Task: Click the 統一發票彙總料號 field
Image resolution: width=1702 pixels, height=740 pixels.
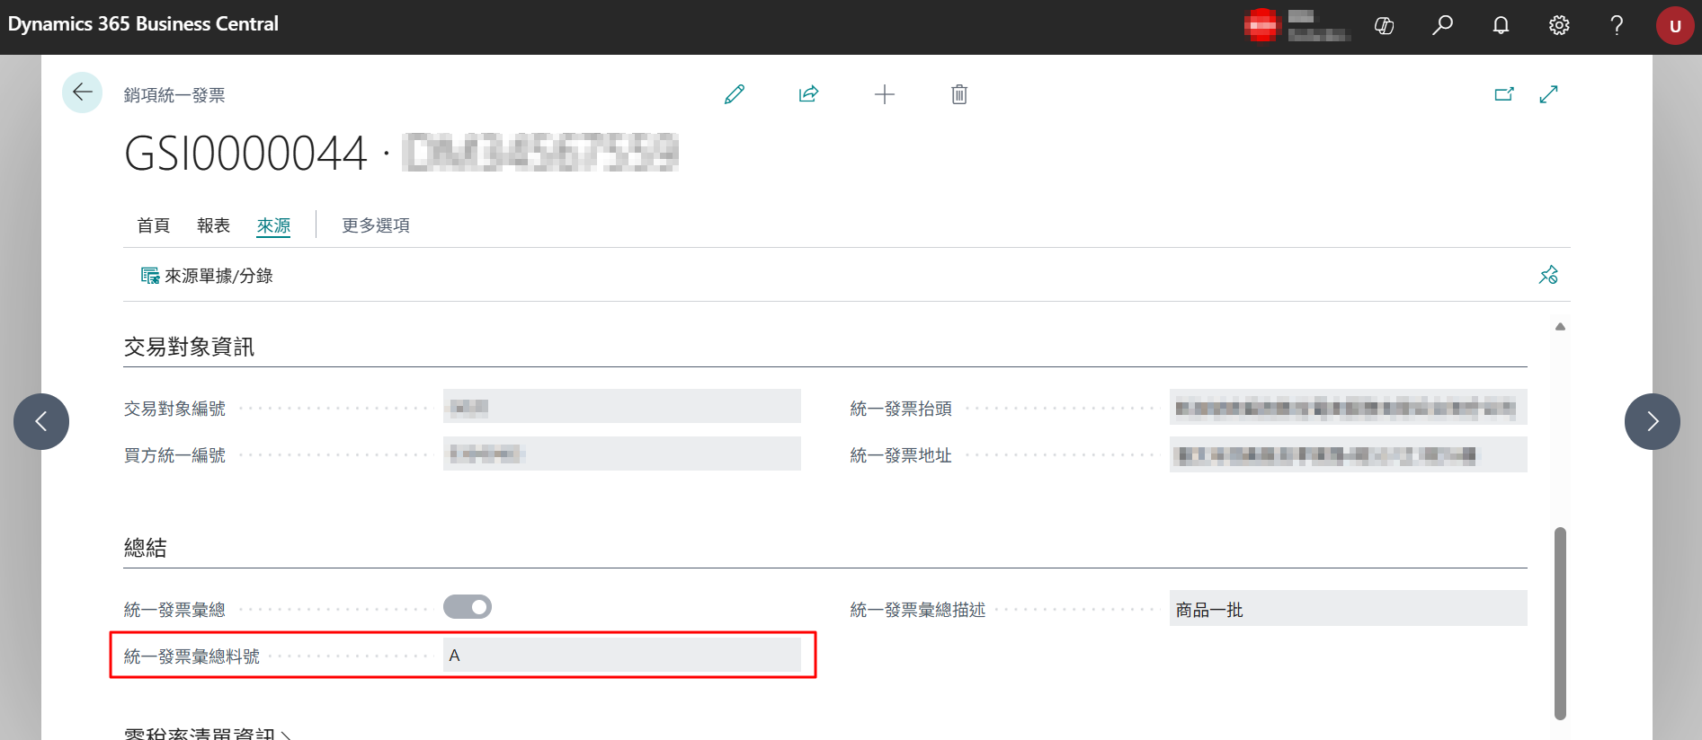Action: tap(622, 656)
